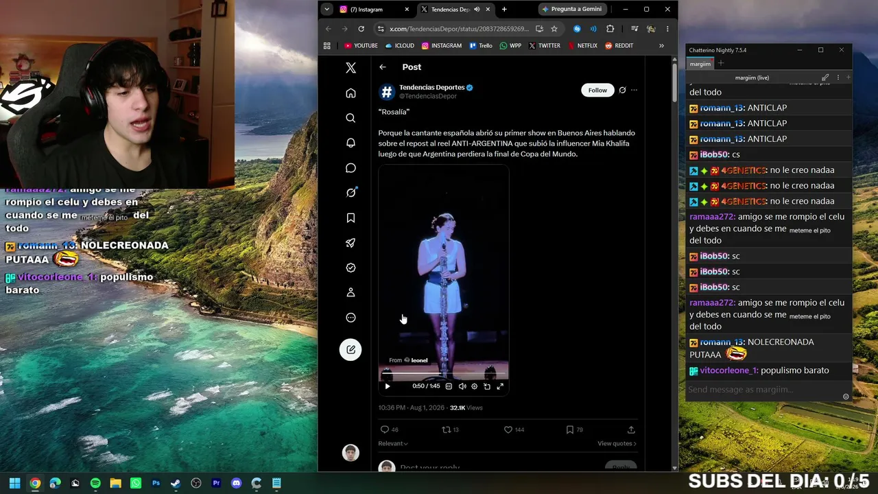Open the Windows Start menu
The width and height of the screenshot is (878, 494).
[x=14, y=483]
